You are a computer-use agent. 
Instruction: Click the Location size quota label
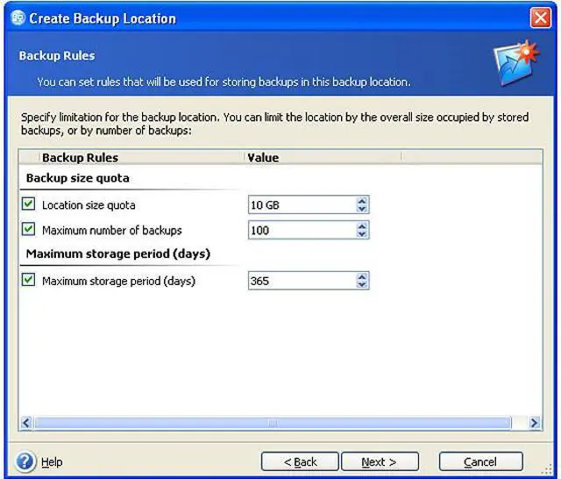(x=89, y=205)
